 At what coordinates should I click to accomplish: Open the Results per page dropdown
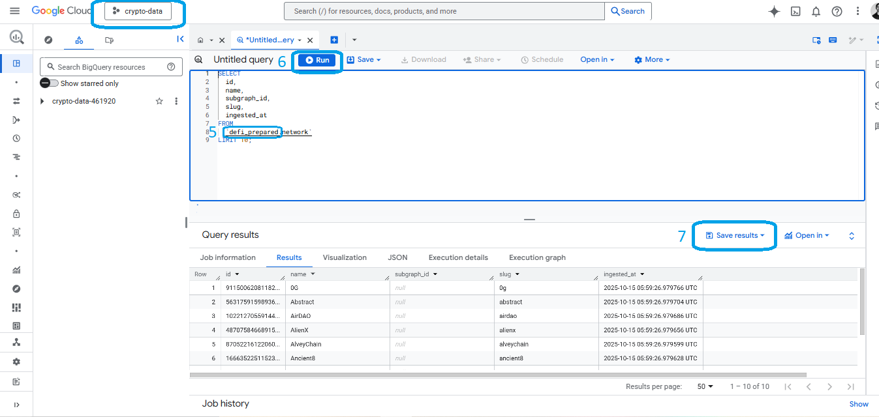(x=705, y=386)
